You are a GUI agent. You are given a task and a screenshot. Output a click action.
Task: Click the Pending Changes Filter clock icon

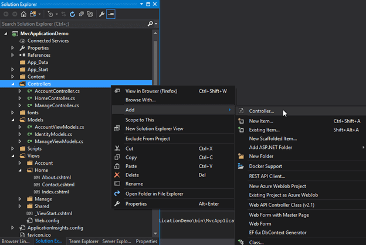(52, 13)
